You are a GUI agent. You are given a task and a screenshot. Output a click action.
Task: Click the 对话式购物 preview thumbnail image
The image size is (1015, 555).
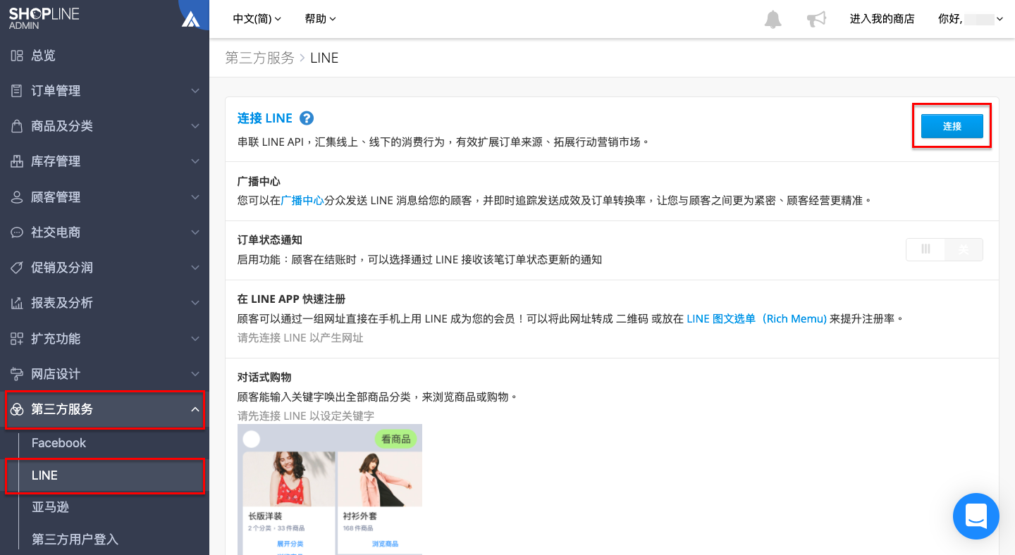click(x=330, y=489)
